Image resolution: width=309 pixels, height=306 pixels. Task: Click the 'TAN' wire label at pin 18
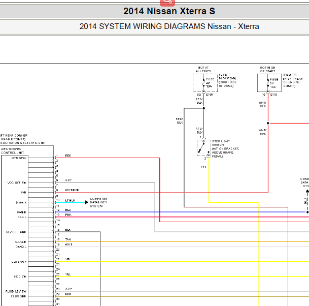[x=68, y=239]
